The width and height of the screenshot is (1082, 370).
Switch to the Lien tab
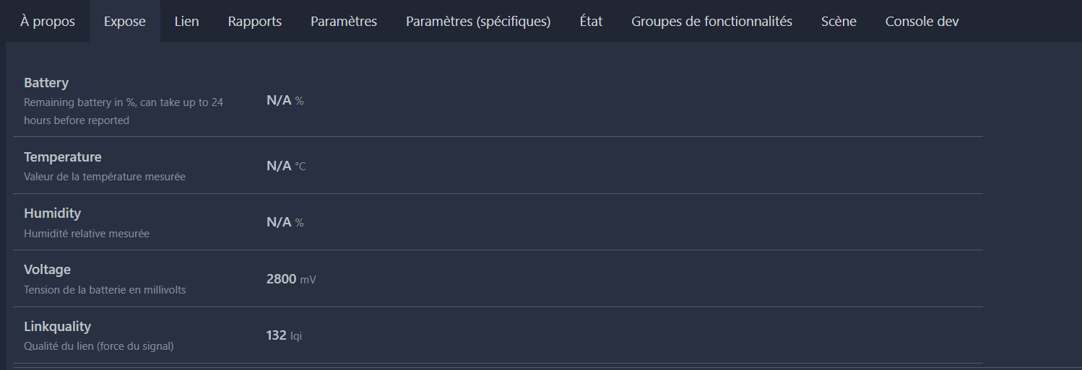coord(186,22)
